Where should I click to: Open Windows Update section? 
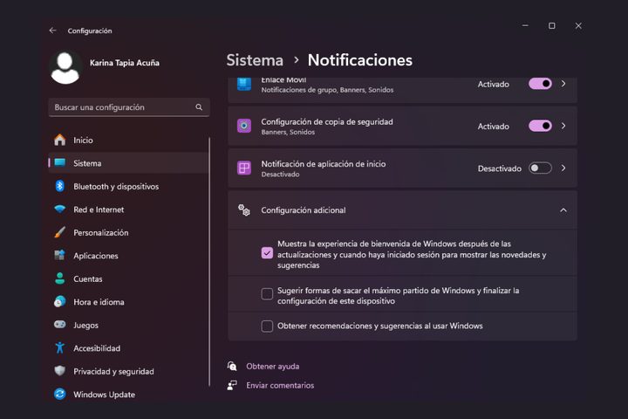click(x=103, y=395)
